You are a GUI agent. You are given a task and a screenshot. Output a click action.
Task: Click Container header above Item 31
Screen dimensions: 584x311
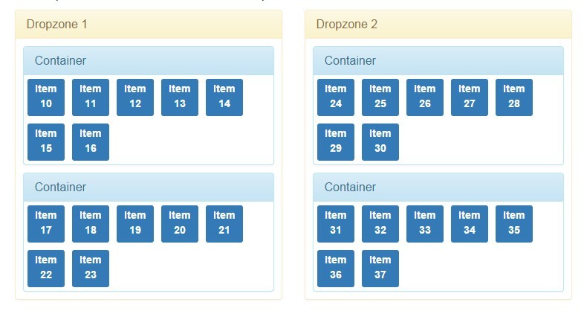[x=438, y=187]
